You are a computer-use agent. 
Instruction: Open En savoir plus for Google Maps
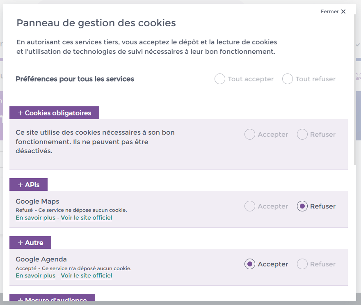[x=35, y=218]
